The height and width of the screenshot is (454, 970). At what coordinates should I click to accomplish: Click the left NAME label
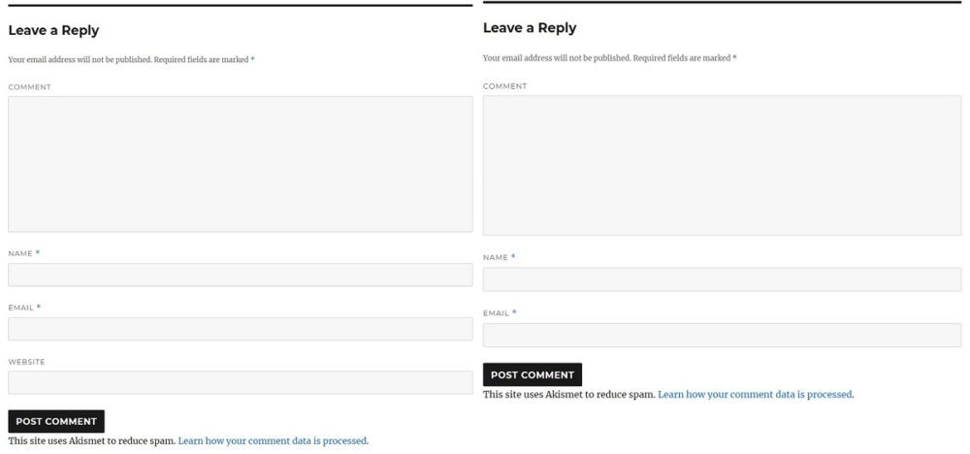tap(20, 253)
